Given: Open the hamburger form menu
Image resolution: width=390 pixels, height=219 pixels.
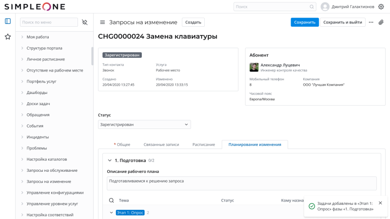Looking at the screenshot, I should point(102,22).
